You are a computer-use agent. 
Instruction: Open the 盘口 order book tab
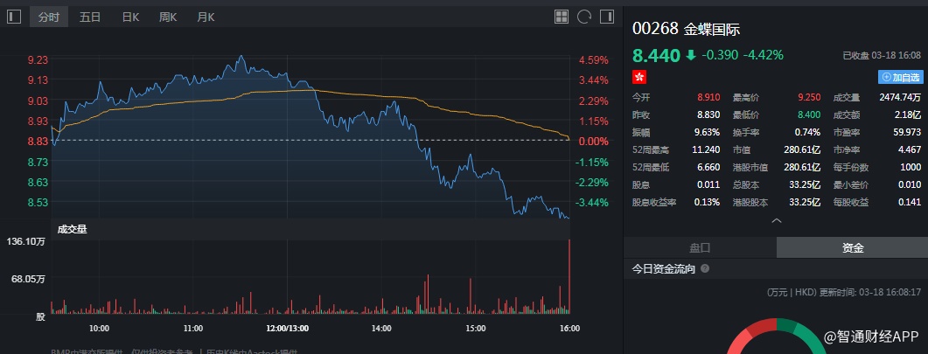701,247
